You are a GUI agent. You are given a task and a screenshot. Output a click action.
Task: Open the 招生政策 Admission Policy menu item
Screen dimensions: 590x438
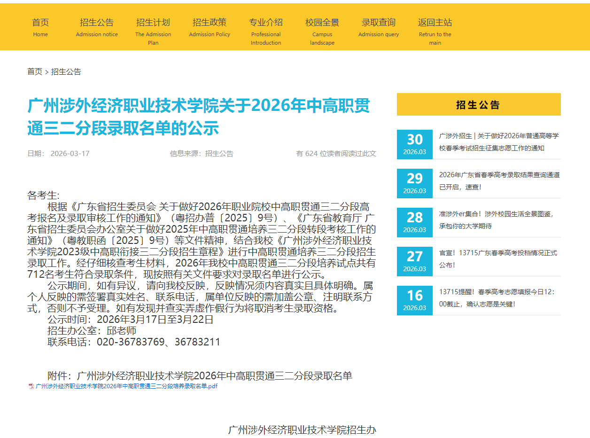point(210,27)
